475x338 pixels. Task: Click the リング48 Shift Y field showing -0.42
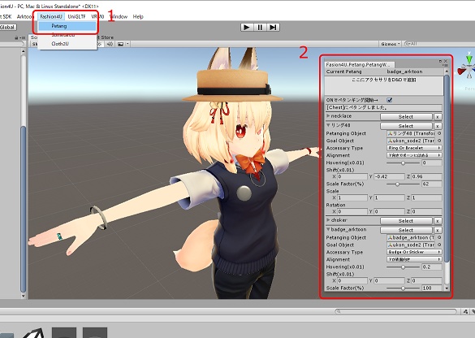pyautogui.click(x=389, y=176)
